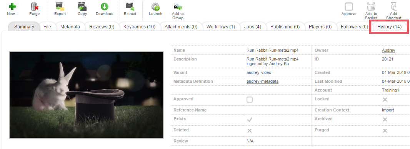410x149 pixels.
Task: Click the Extract toolbar icon
Action: (x=130, y=6)
